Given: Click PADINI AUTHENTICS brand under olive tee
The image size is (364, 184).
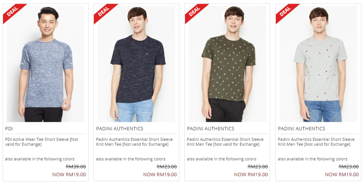Looking at the screenshot, I should point(211,129).
